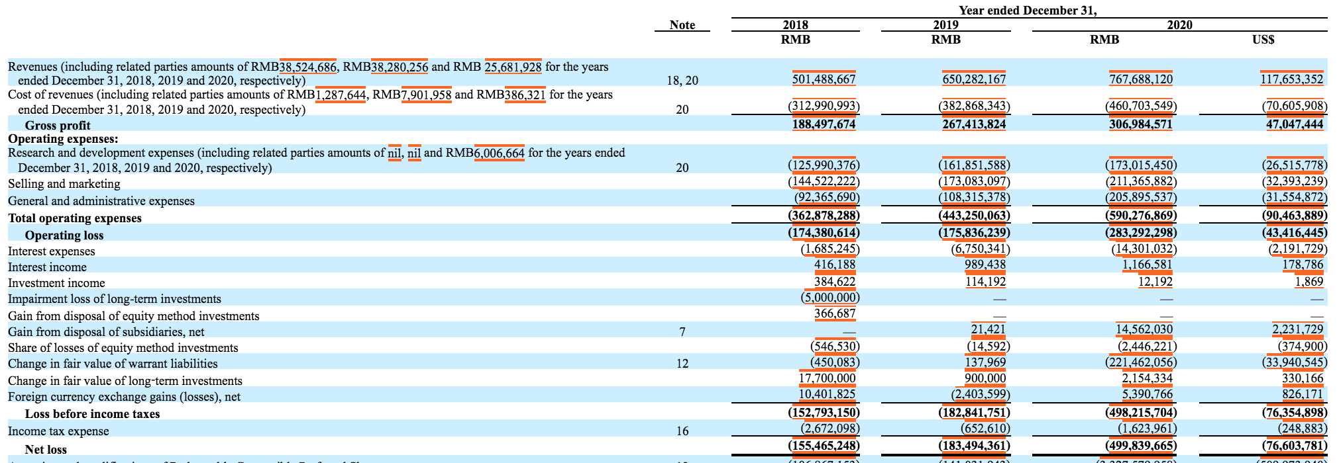Select 2020 share of losses (2,446,221)
Screen dimensions: 1337x463
(1146, 346)
